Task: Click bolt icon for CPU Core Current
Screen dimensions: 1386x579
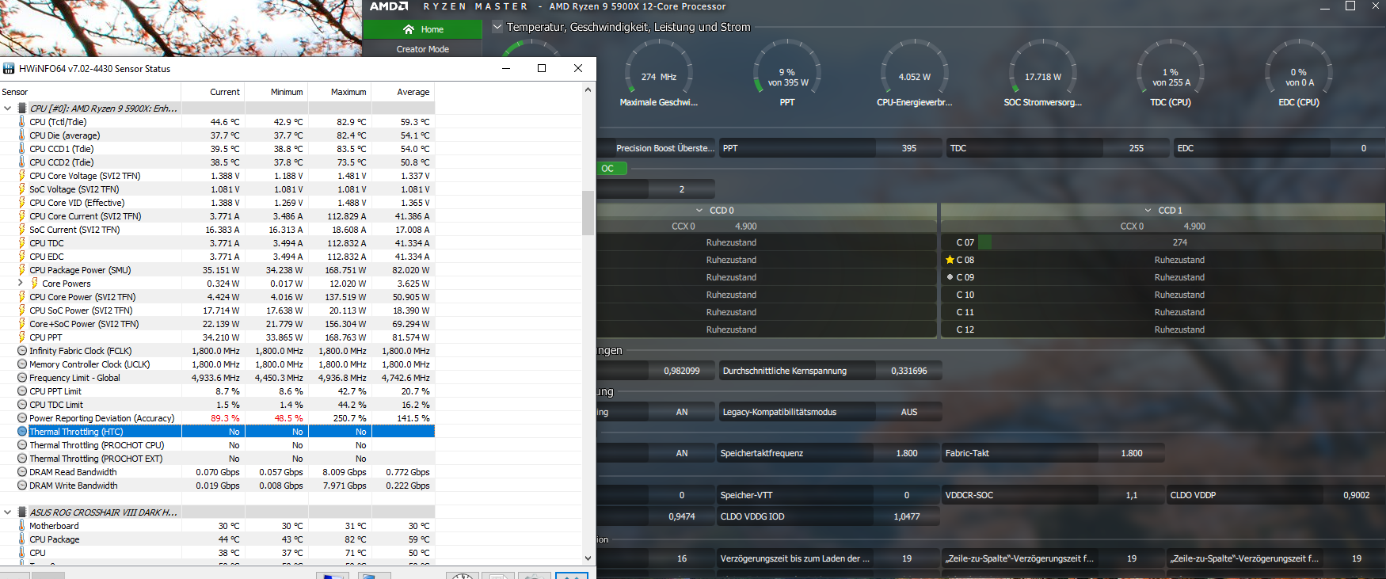Action: pos(21,216)
